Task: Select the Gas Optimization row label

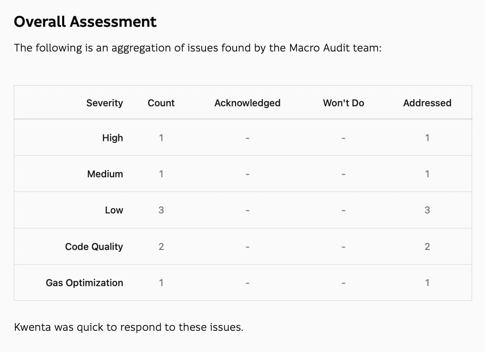Action: click(85, 283)
